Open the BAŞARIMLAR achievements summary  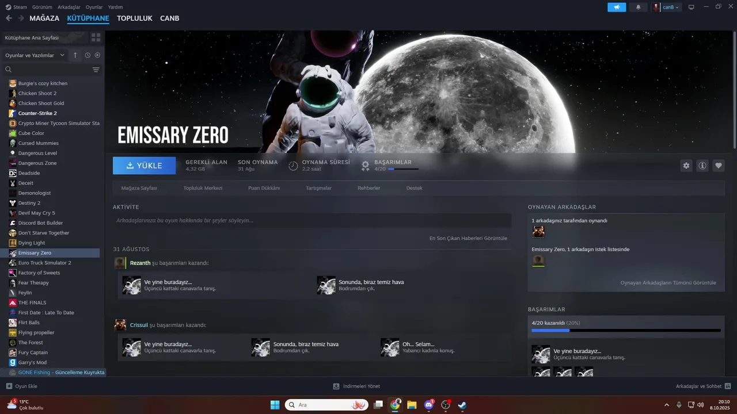[x=390, y=166]
